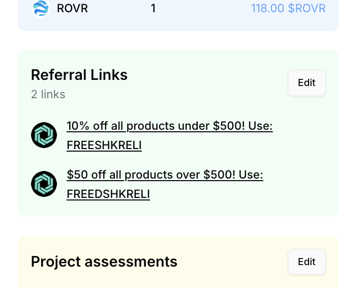Click the FREESHKRELI coupon code text

104,146
